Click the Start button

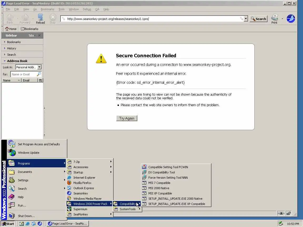[8, 224]
